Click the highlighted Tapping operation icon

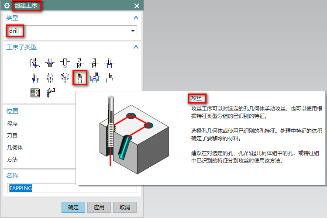pyautogui.click(x=79, y=78)
